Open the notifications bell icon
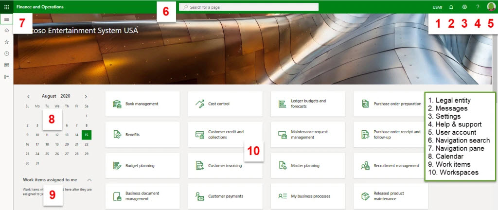Screen dimensions: 498x210 [x=451, y=7]
